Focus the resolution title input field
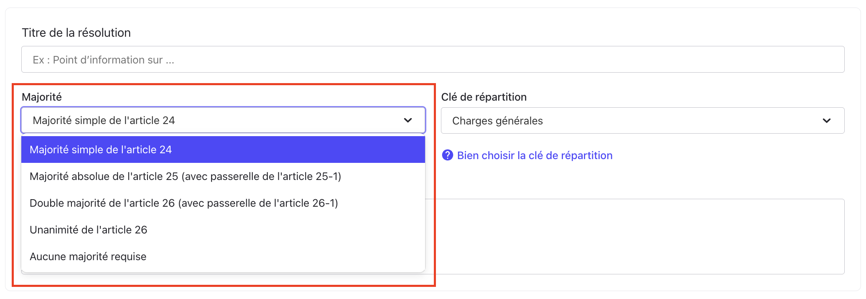Screen dimensions: 866x299 [433, 59]
